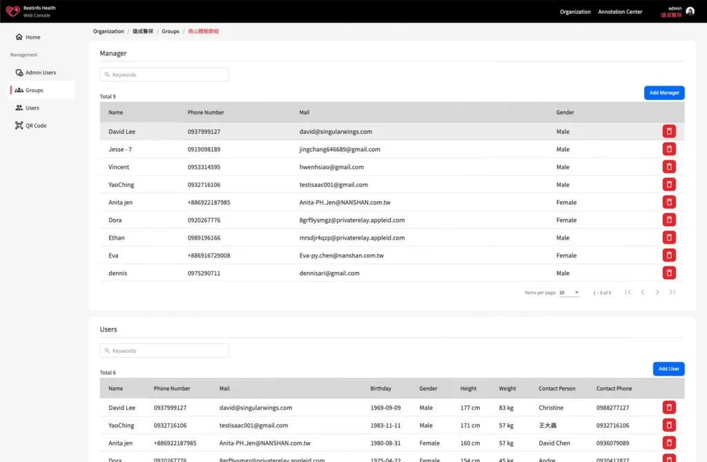This screenshot has height=462, width=707.
Task: Select Groups in the sidebar
Action: (41, 90)
